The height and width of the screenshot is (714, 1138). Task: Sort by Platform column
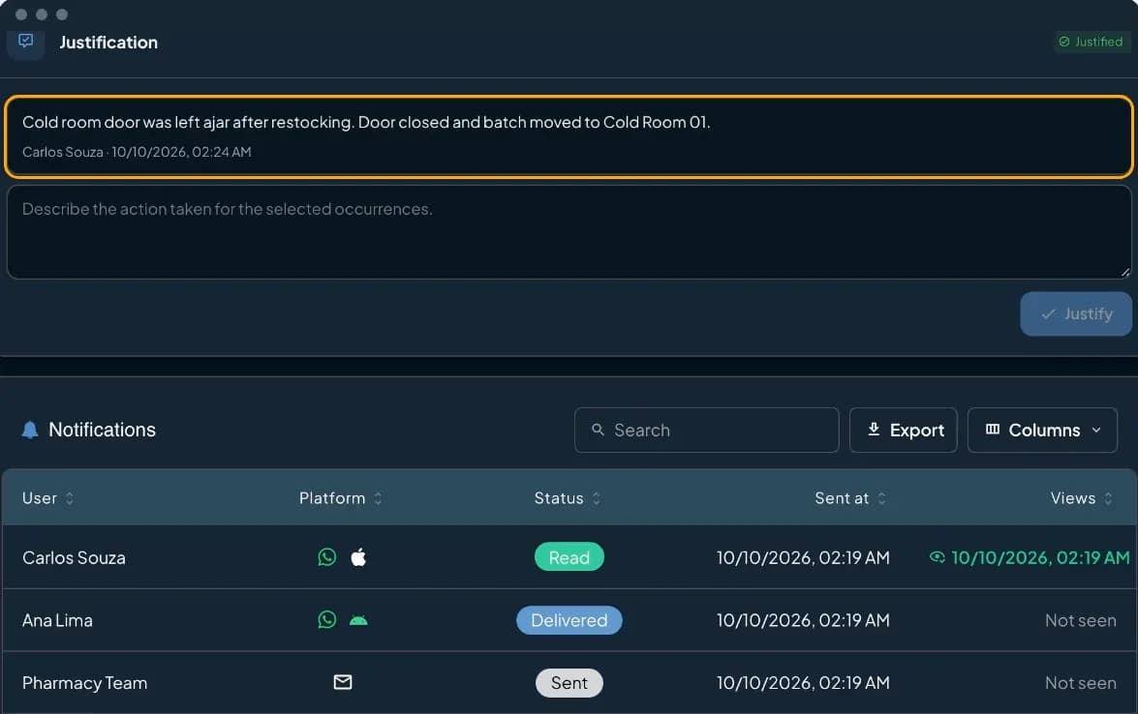point(340,498)
